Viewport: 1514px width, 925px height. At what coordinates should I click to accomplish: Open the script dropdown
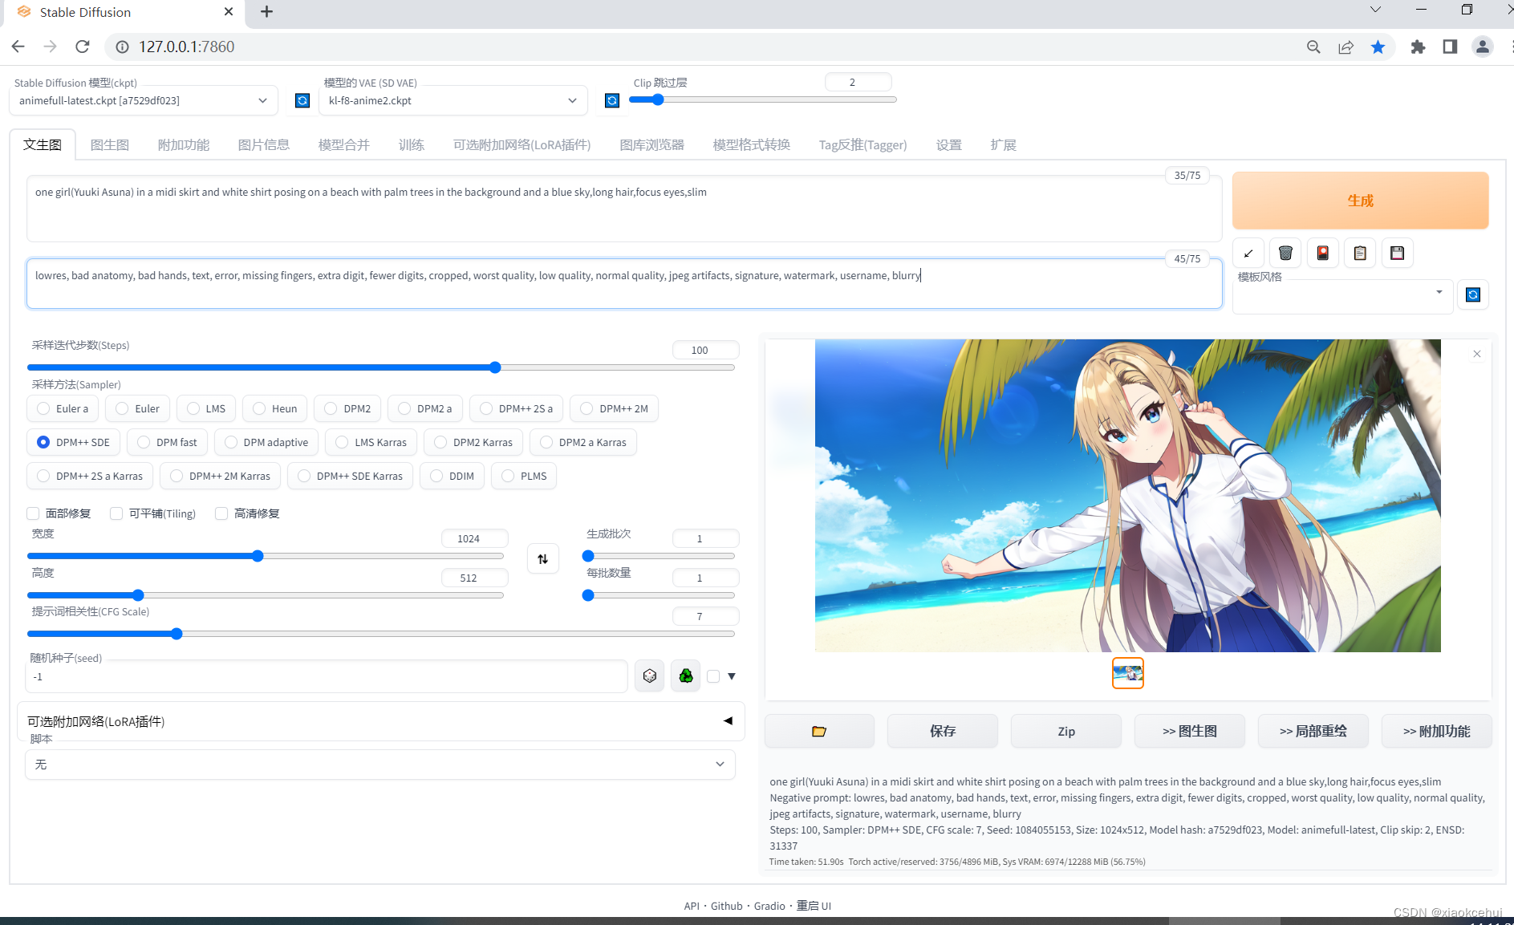point(380,765)
